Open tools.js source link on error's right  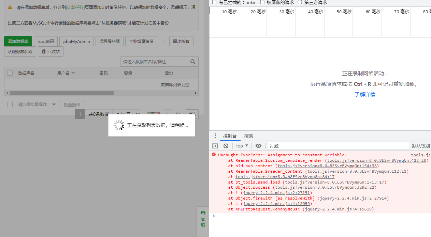[x=421, y=155]
